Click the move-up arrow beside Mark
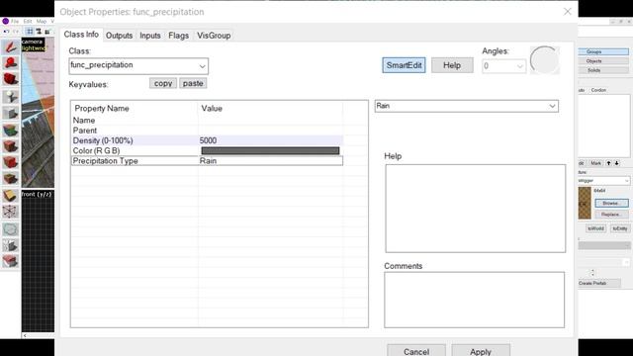This screenshot has height=356, width=633. (x=609, y=163)
